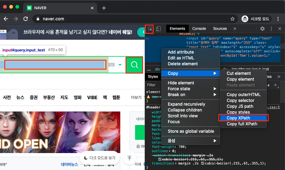Screen dimensions: 285x170
Task: Click the scroll-to-top arrow button
Action: point(130,158)
